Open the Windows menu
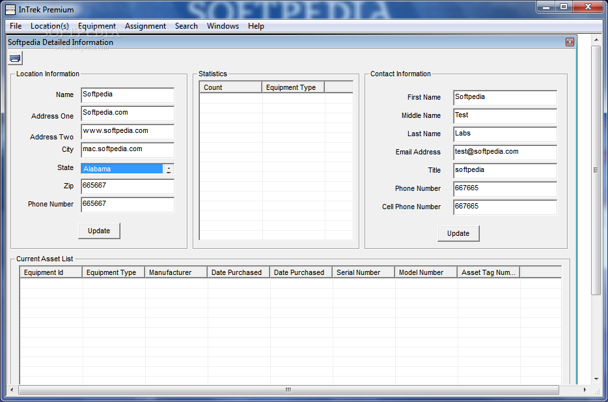 tap(223, 26)
